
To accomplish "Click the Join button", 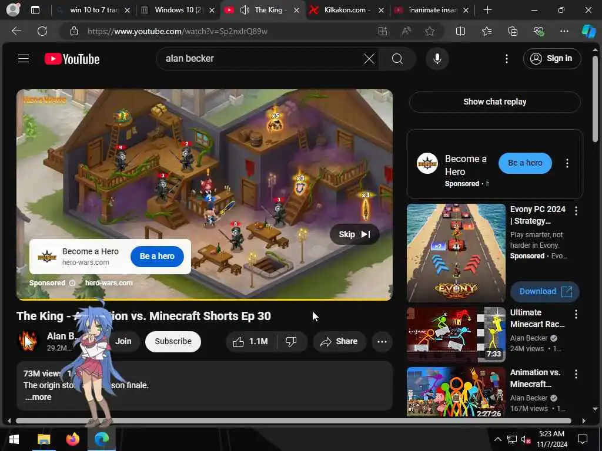I will pos(123,341).
